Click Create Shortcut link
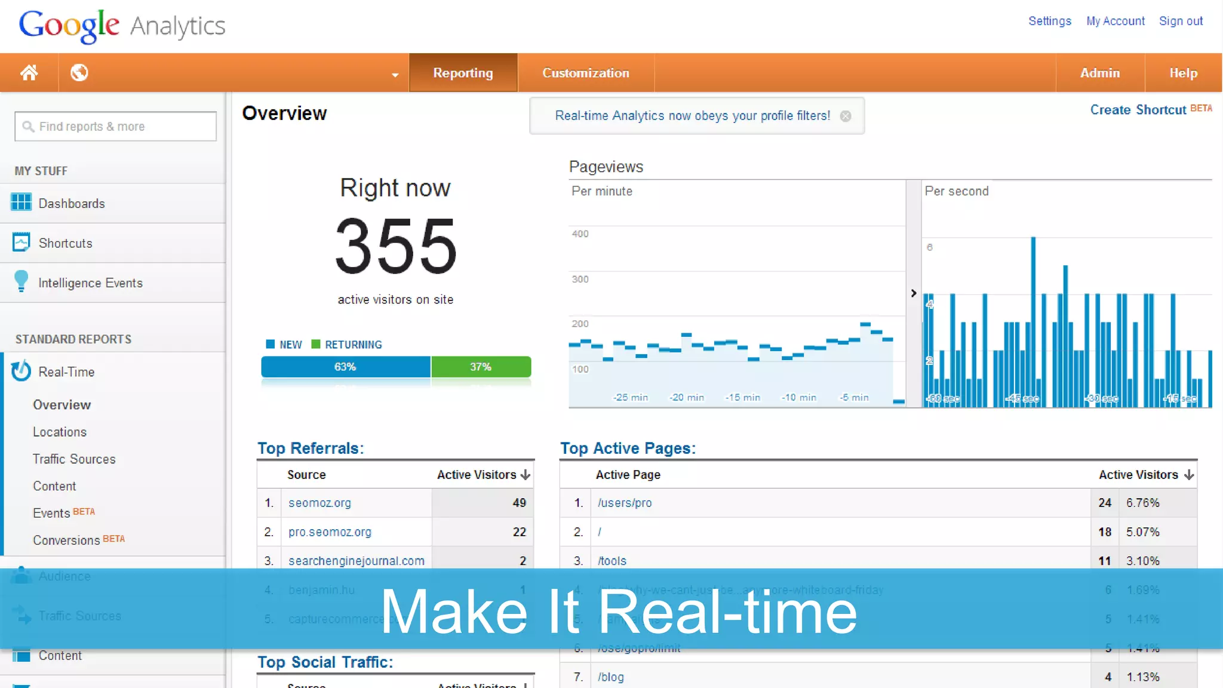The image size is (1223, 688). (1138, 110)
